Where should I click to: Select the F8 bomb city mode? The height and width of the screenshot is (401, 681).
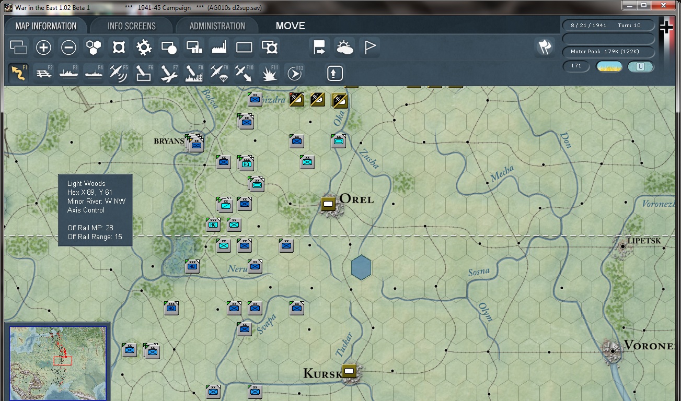tap(194, 73)
